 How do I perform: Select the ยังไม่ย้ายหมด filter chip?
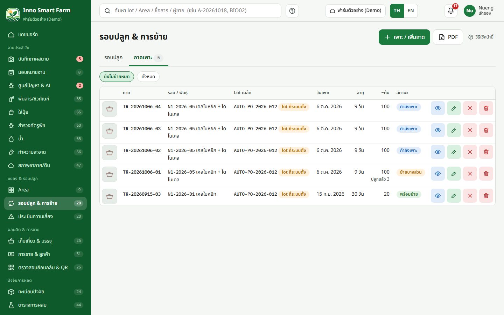pos(117,77)
